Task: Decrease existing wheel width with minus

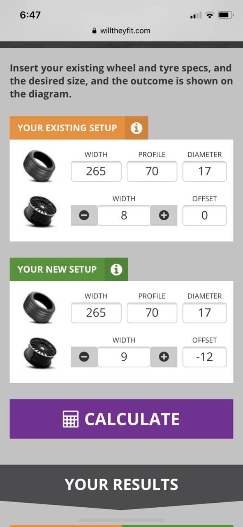Action: coord(84,215)
